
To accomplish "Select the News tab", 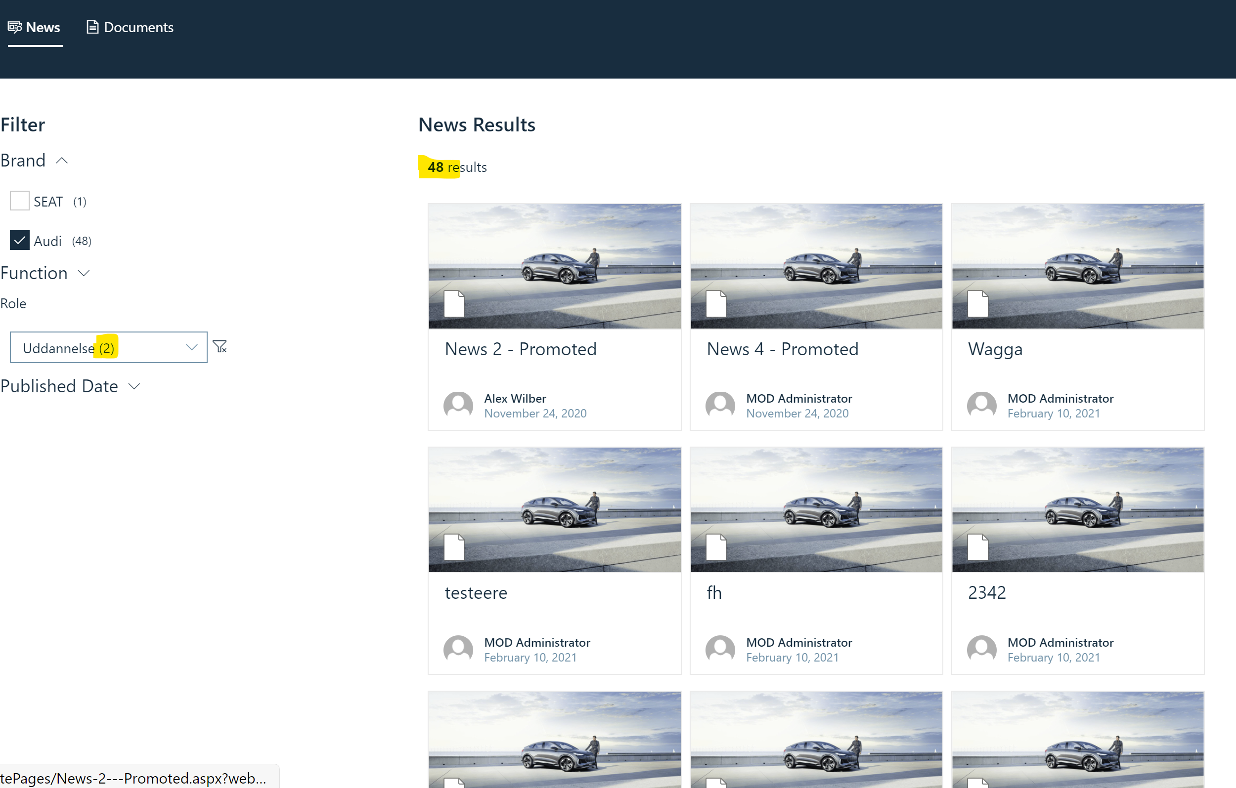I will (x=34, y=27).
